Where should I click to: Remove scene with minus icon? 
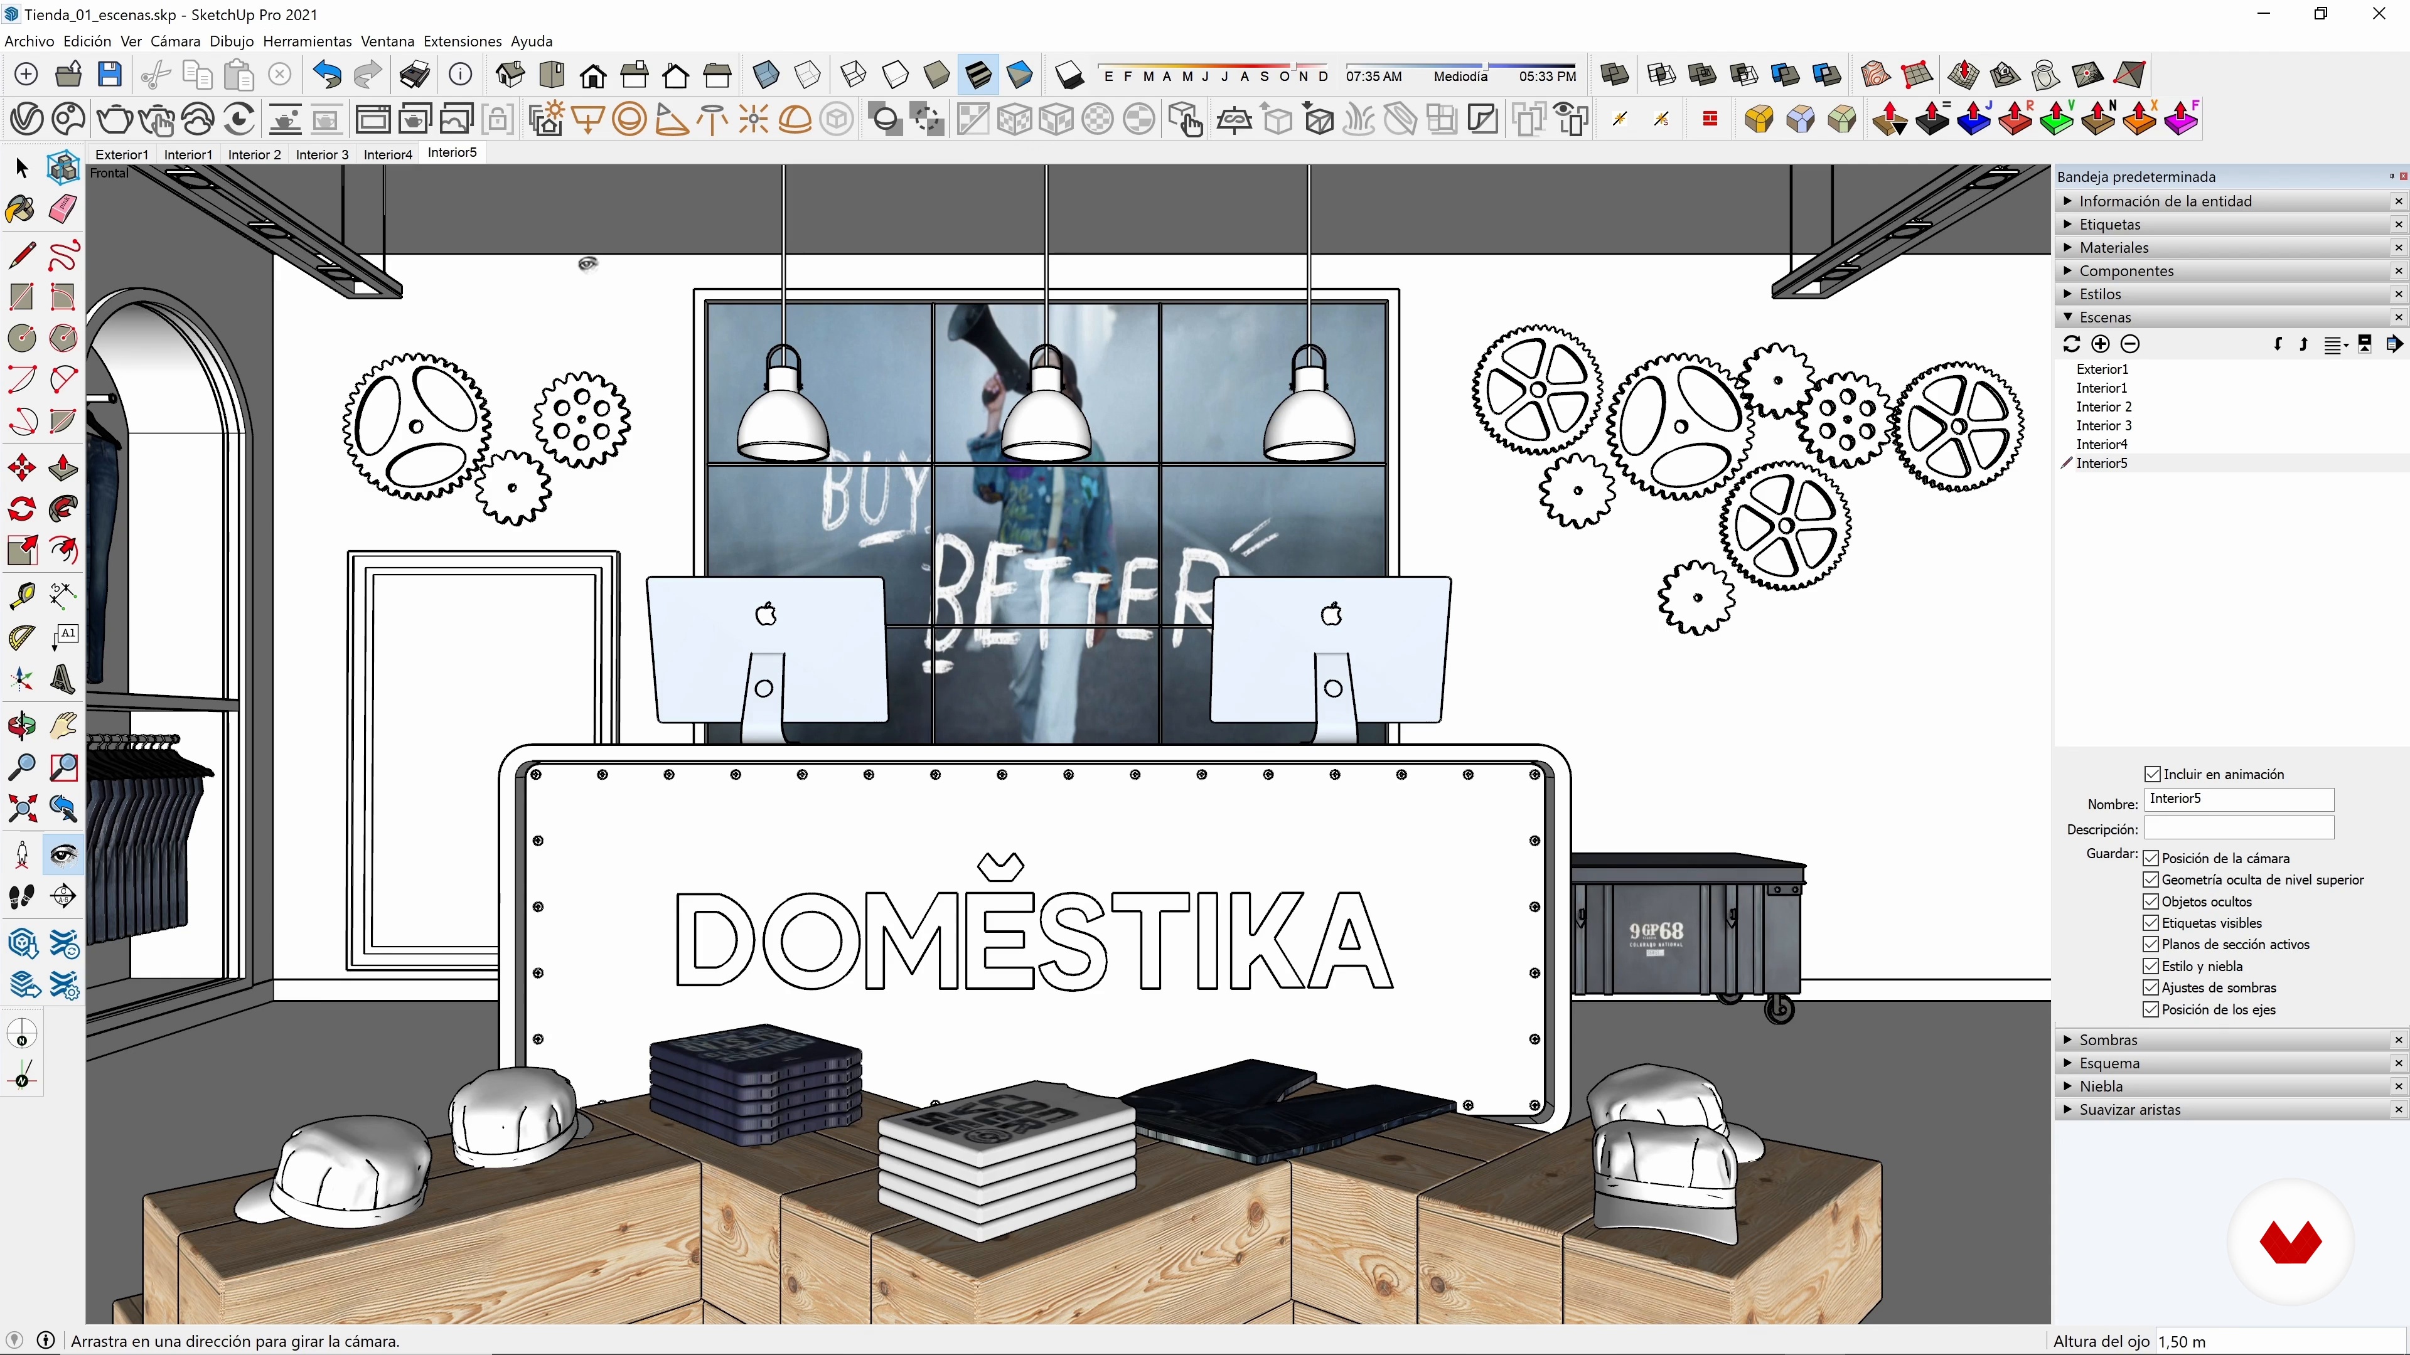(x=2130, y=344)
